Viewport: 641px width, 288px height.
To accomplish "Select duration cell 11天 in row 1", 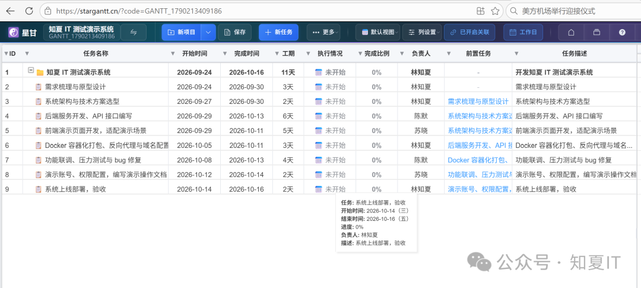I will (x=288, y=72).
